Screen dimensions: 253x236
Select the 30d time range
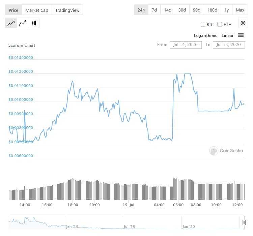click(182, 10)
